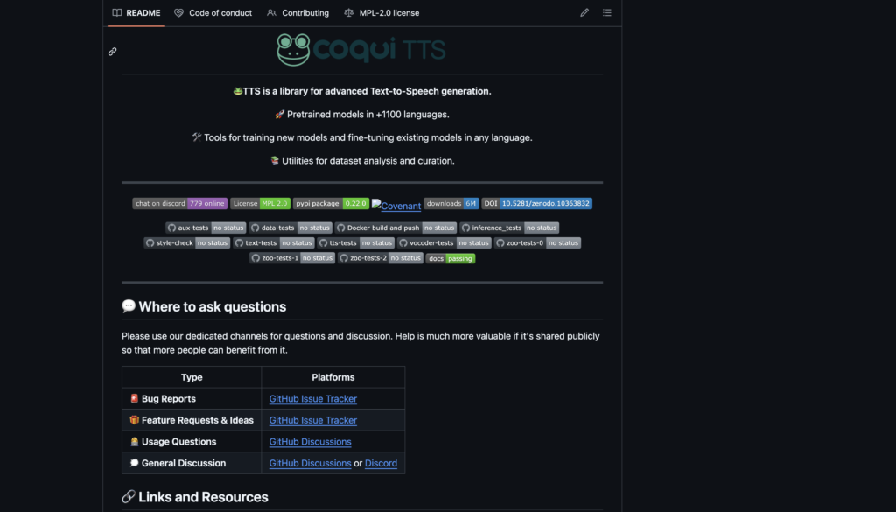896x512 pixels.
Task: Open the downloads 6M badge
Action: click(451, 203)
